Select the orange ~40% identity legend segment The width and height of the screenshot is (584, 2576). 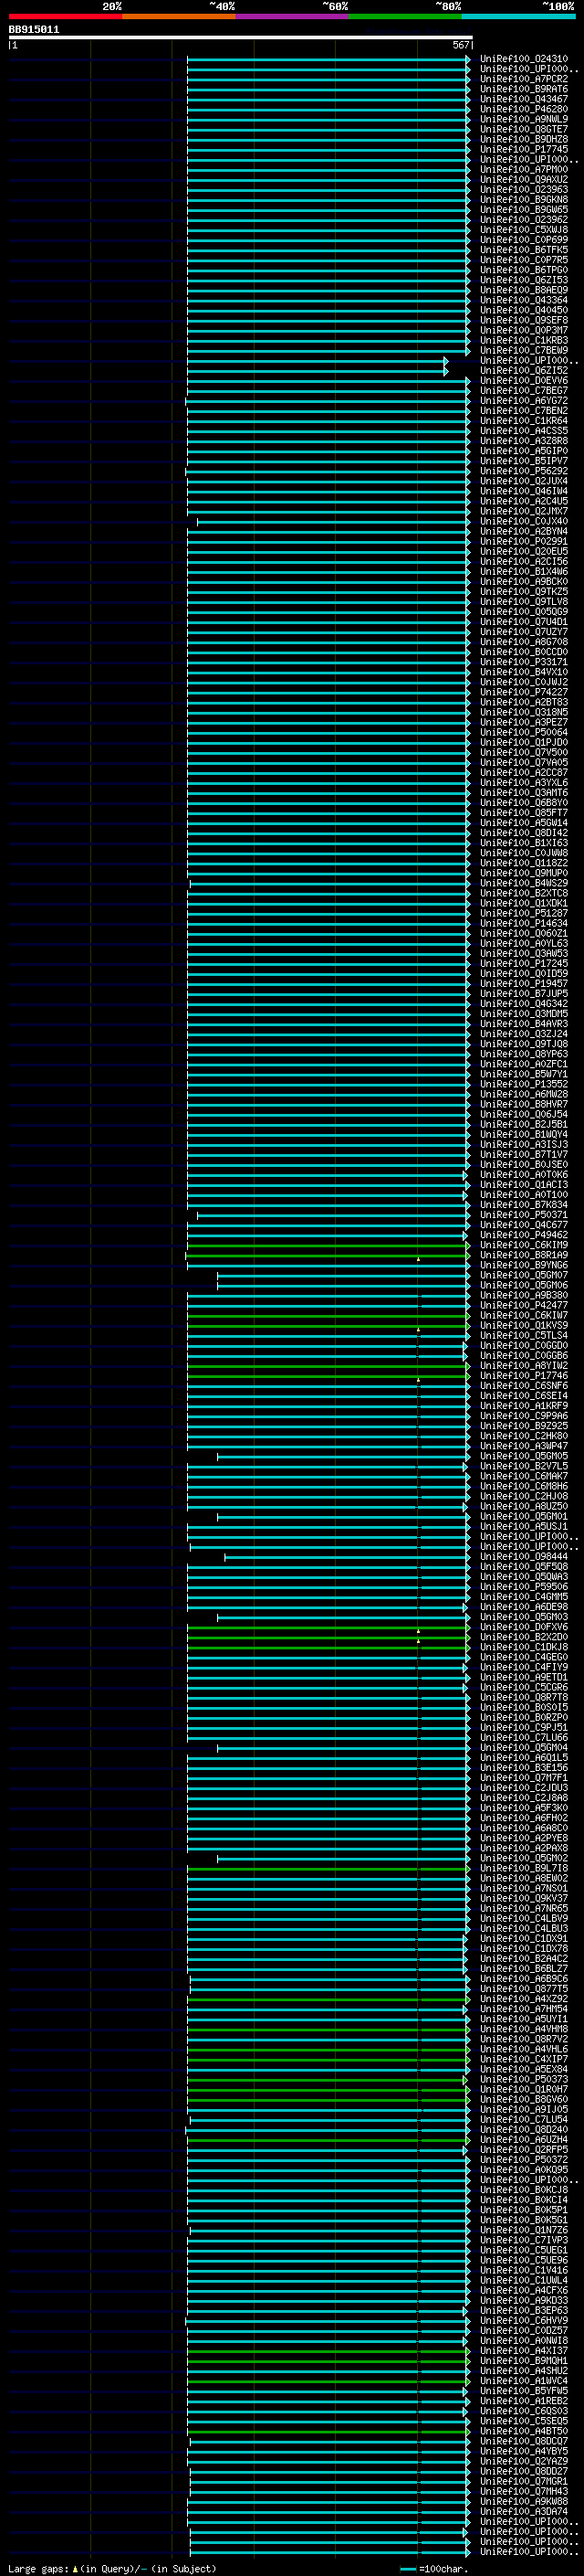[x=179, y=17]
